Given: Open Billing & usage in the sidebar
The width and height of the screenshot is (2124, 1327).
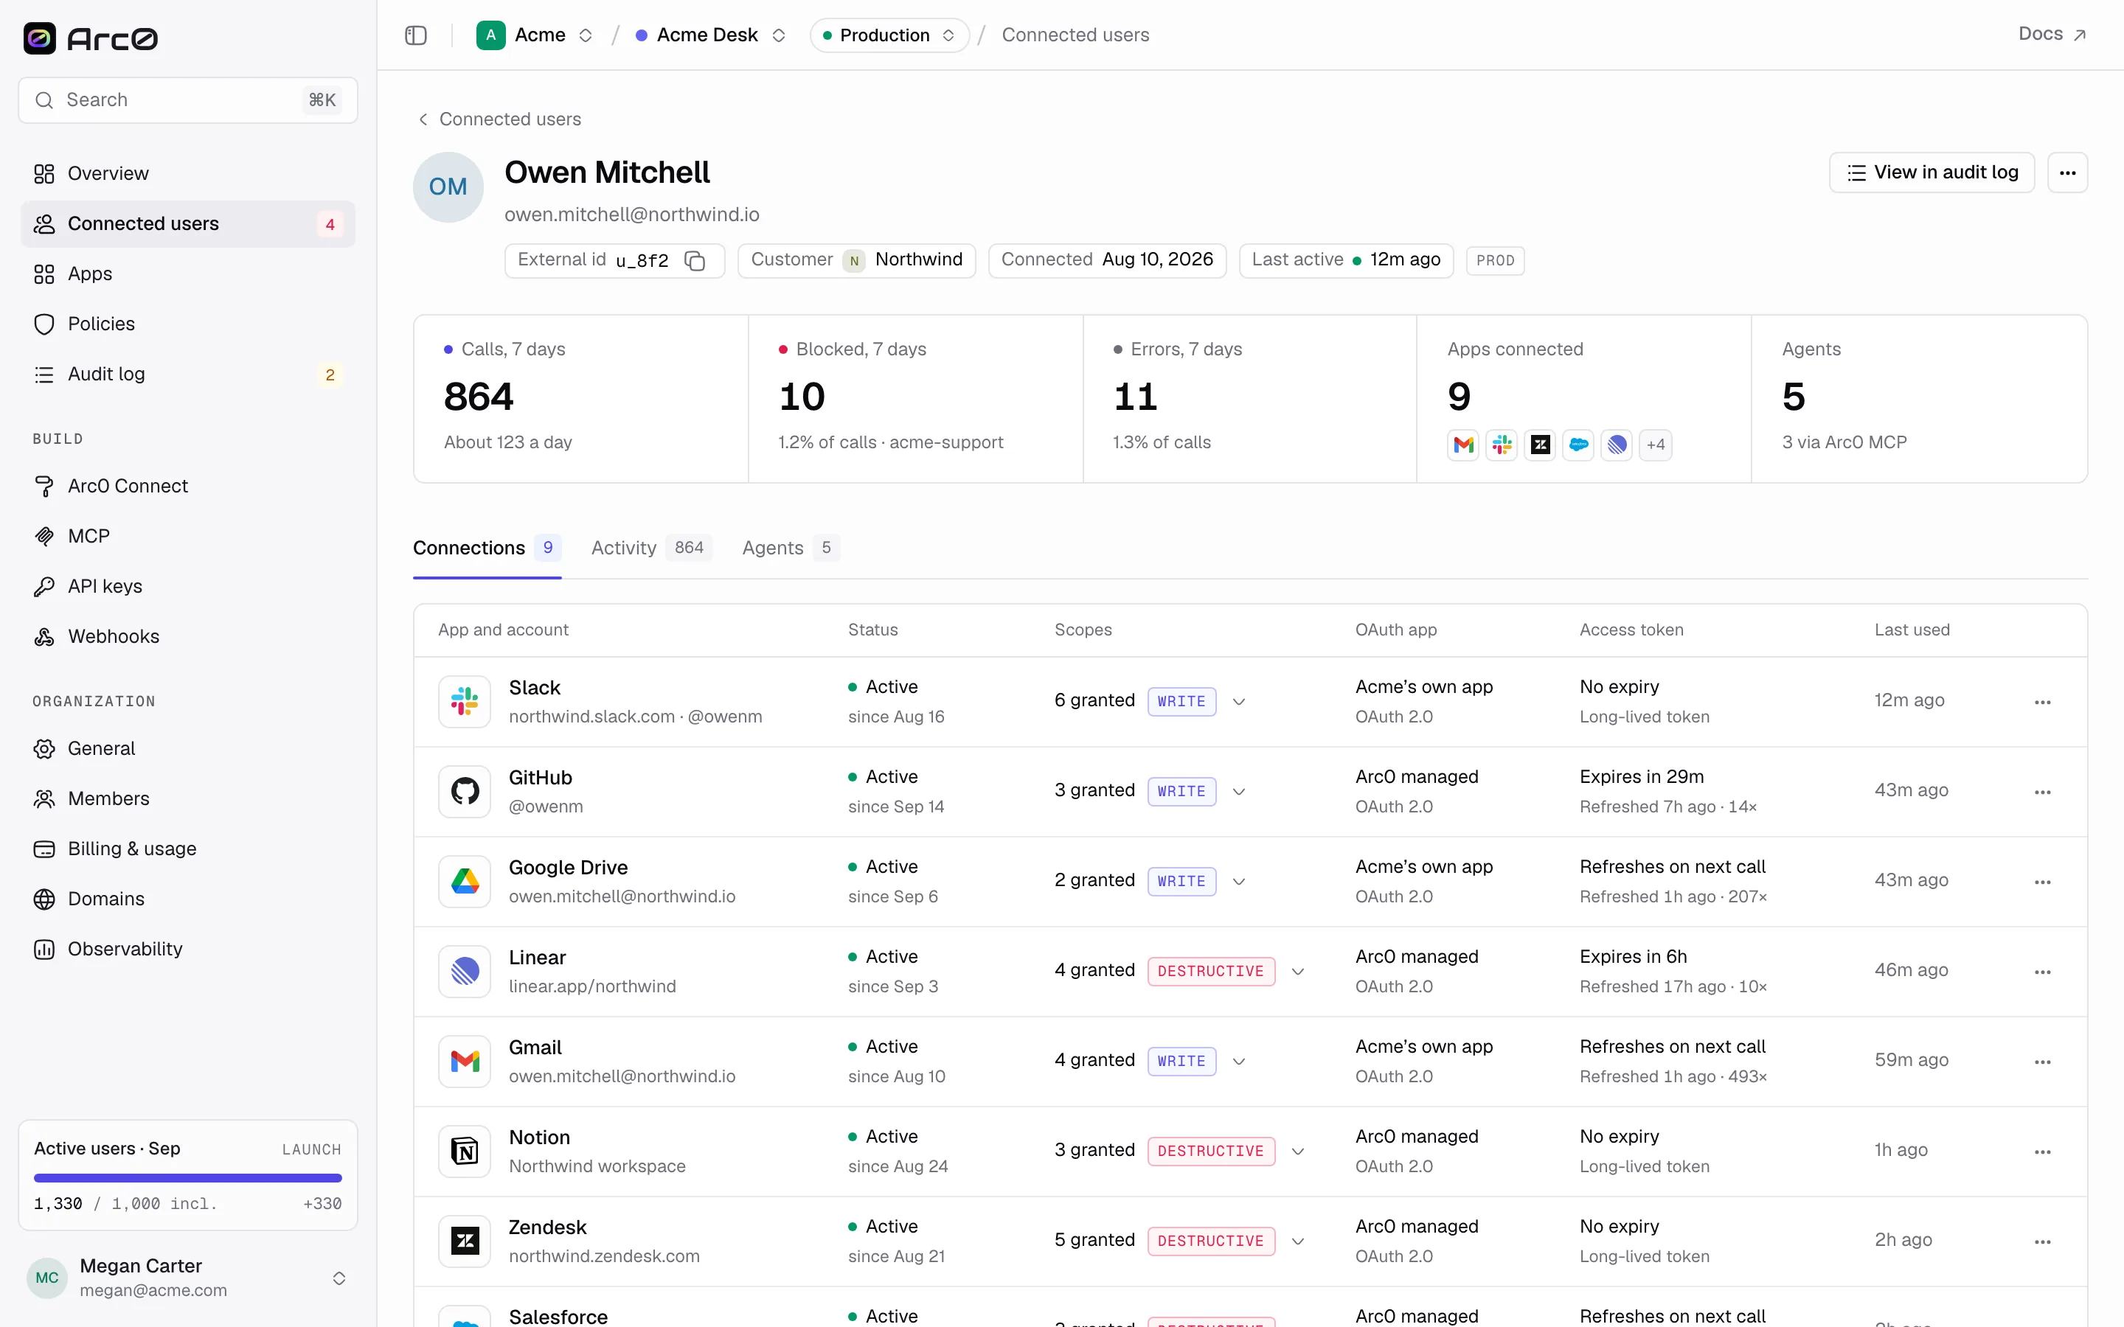Looking at the screenshot, I should tap(188, 849).
